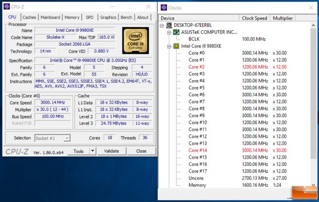Select the Core #3 row
Image resolution: width=319 pixels, height=202 pixels.
[x=237, y=74]
